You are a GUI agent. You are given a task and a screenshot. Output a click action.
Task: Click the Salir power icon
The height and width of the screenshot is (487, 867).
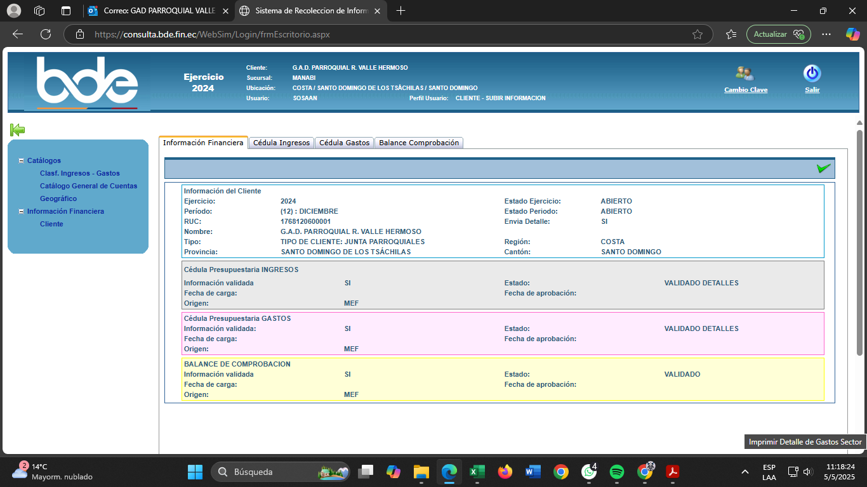[812, 74]
